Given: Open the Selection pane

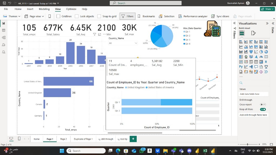Looking at the screenshot, I should tap(167, 16).
